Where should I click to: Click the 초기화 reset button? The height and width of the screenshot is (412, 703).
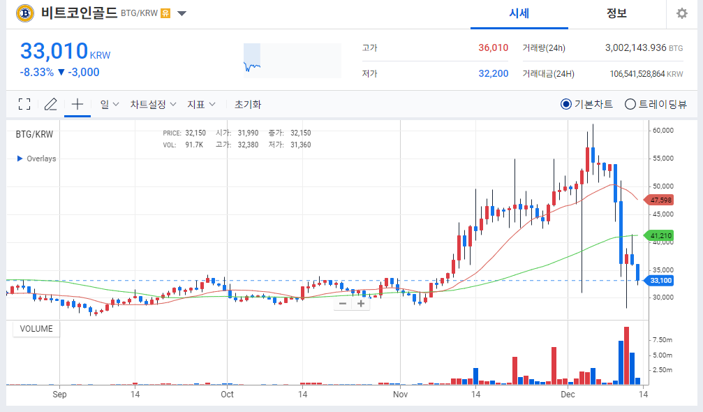coord(248,104)
